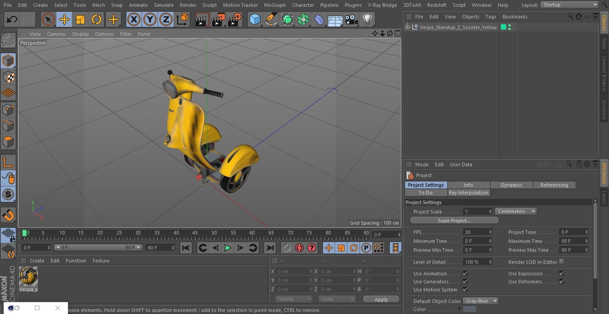
Task: Expand the Color attribute triangle
Action: [x=459, y=308]
